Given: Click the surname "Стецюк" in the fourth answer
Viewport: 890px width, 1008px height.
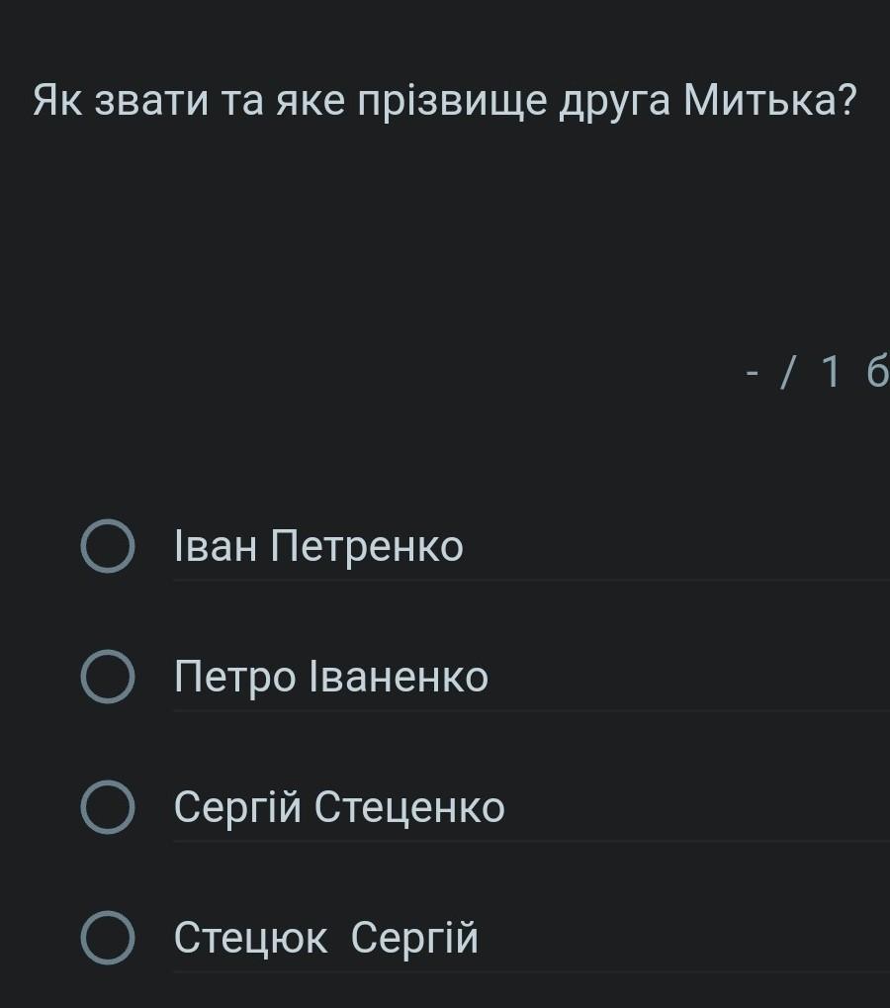Looking at the screenshot, I should tap(250, 938).
